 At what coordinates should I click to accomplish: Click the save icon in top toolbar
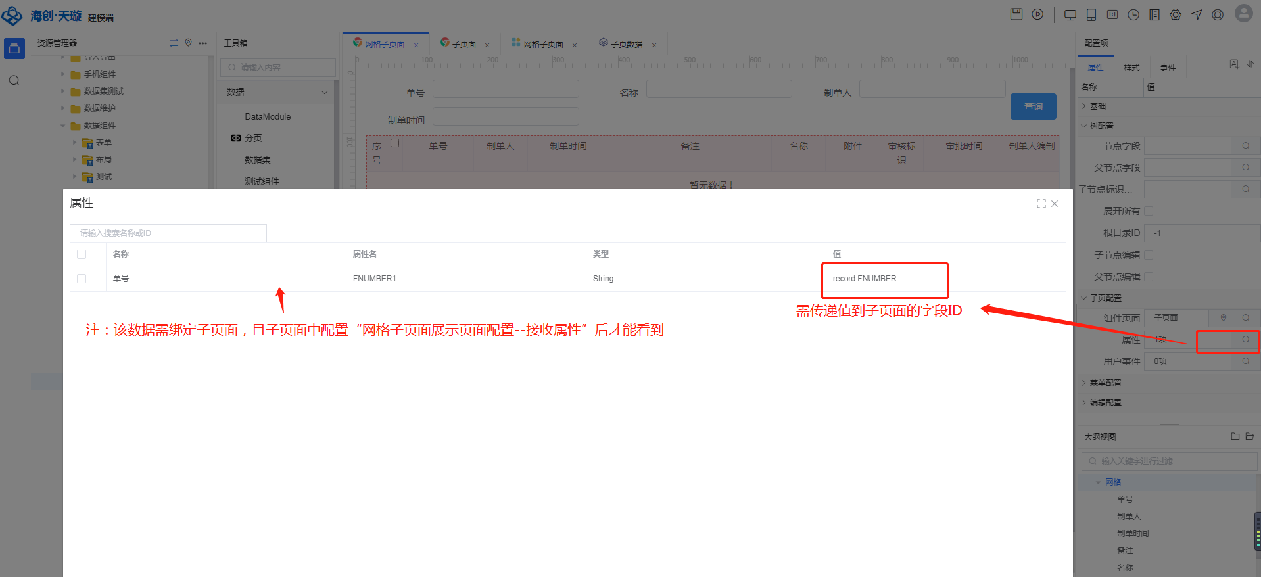pos(1016,14)
